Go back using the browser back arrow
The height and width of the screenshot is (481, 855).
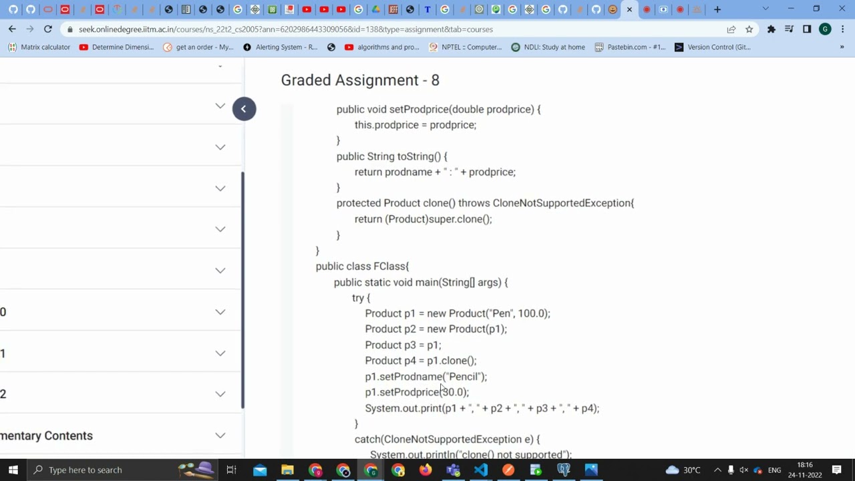(x=12, y=29)
